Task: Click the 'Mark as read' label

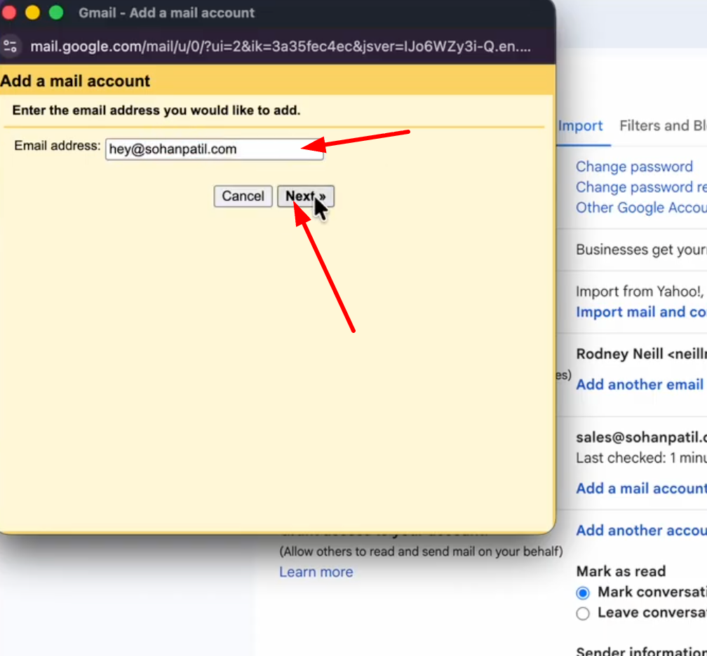Action: click(621, 571)
